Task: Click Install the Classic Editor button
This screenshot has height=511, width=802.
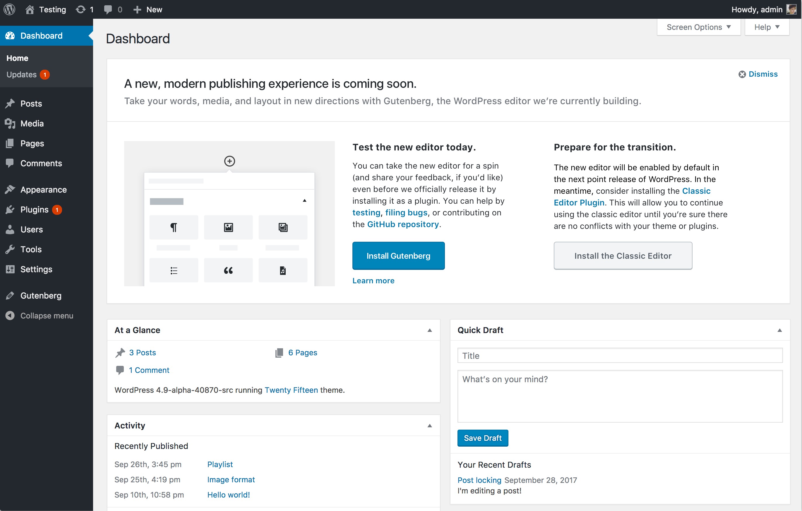Action: tap(623, 256)
